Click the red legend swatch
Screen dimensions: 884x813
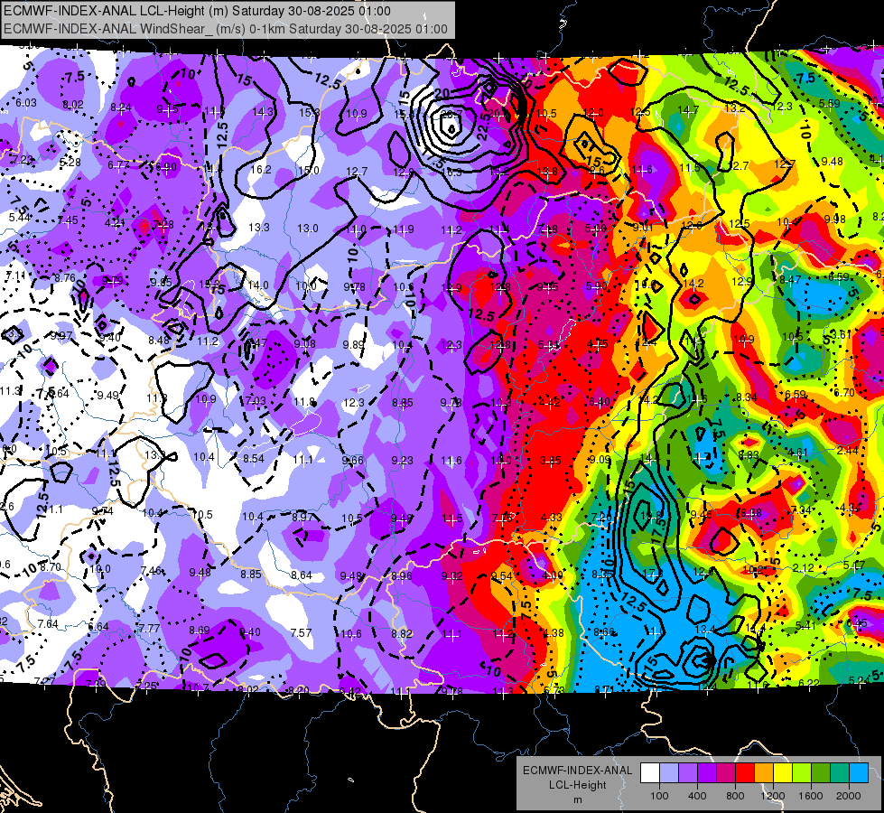tap(745, 773)
